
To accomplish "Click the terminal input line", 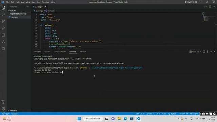I will coord(48,72).
